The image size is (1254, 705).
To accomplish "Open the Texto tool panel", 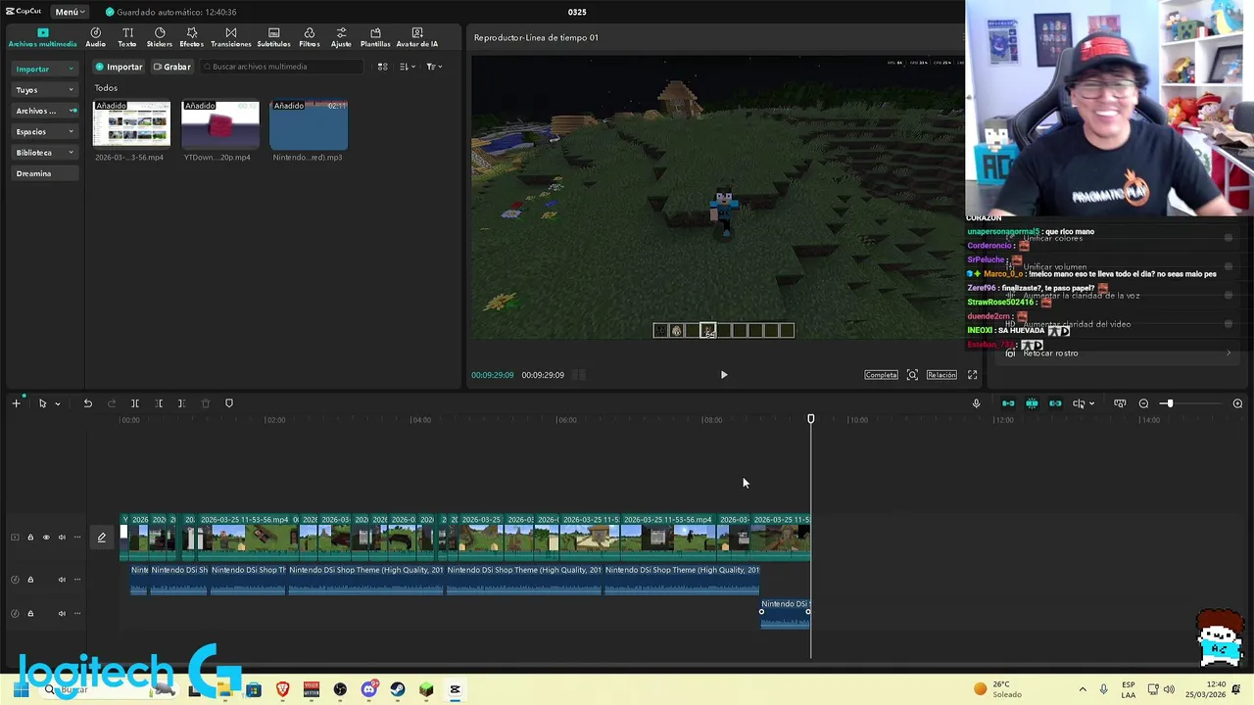I will coord(127,37).
